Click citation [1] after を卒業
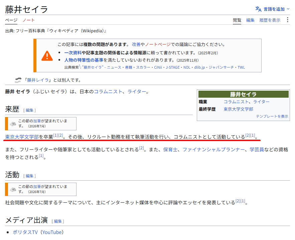Viewport: 295px width, 240px height. point(55,135)
